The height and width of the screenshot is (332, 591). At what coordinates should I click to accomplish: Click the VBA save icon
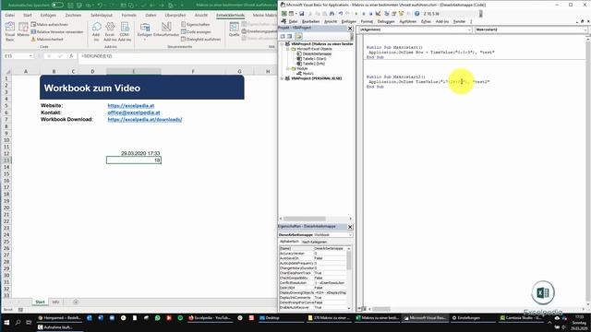(302, 14)
